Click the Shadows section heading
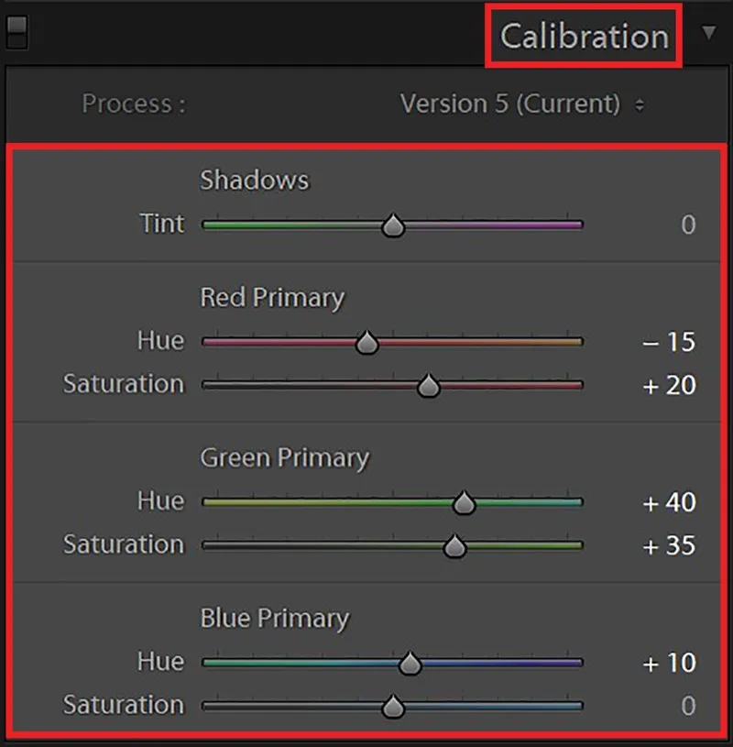733x747 pixels. pyautogui.click(x=254, y=181)
